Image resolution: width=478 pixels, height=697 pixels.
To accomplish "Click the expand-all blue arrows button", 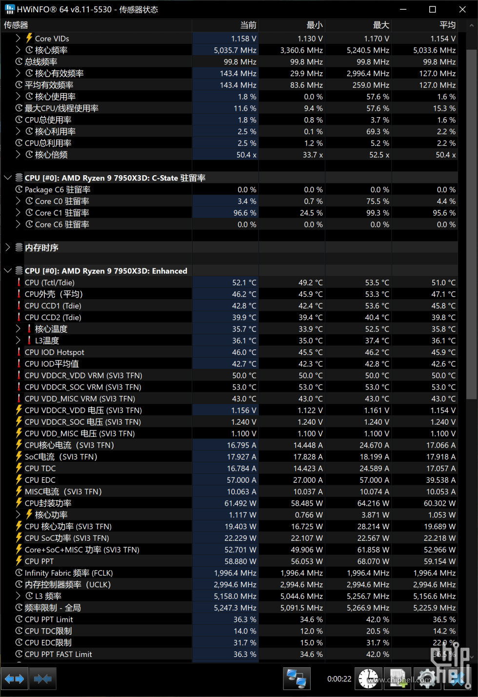I will pyautogui.click(x=14, y=679).
